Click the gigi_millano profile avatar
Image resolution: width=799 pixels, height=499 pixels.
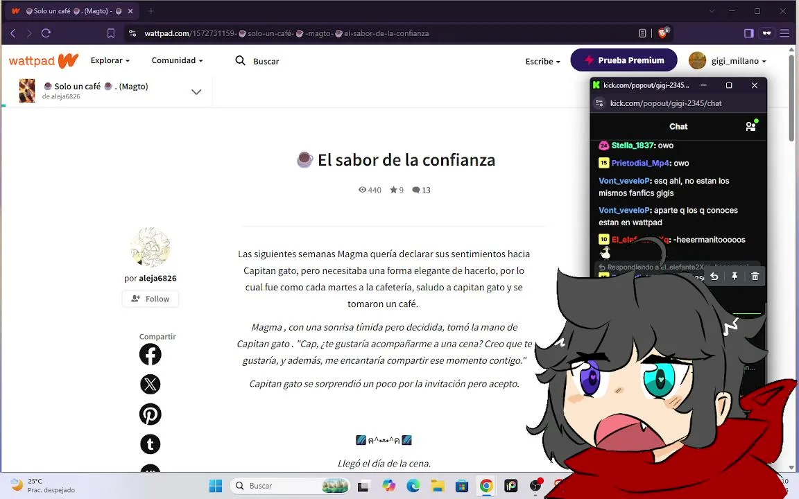pyautogui.click(x=697, y=60)
